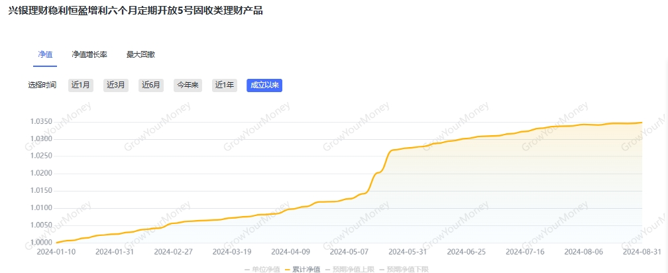Click the 2024-05-07 x-axis date label
Viewport: 668px width, 273px height.
[349, 252]
